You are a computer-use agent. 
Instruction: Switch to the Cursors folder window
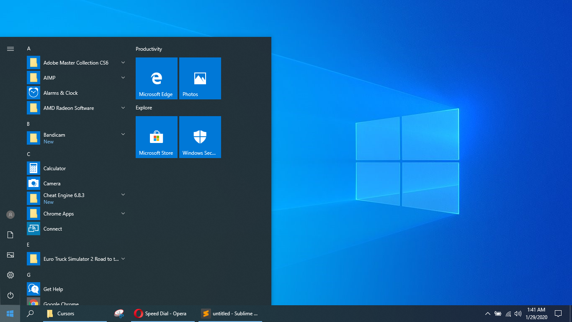(75, 314)
